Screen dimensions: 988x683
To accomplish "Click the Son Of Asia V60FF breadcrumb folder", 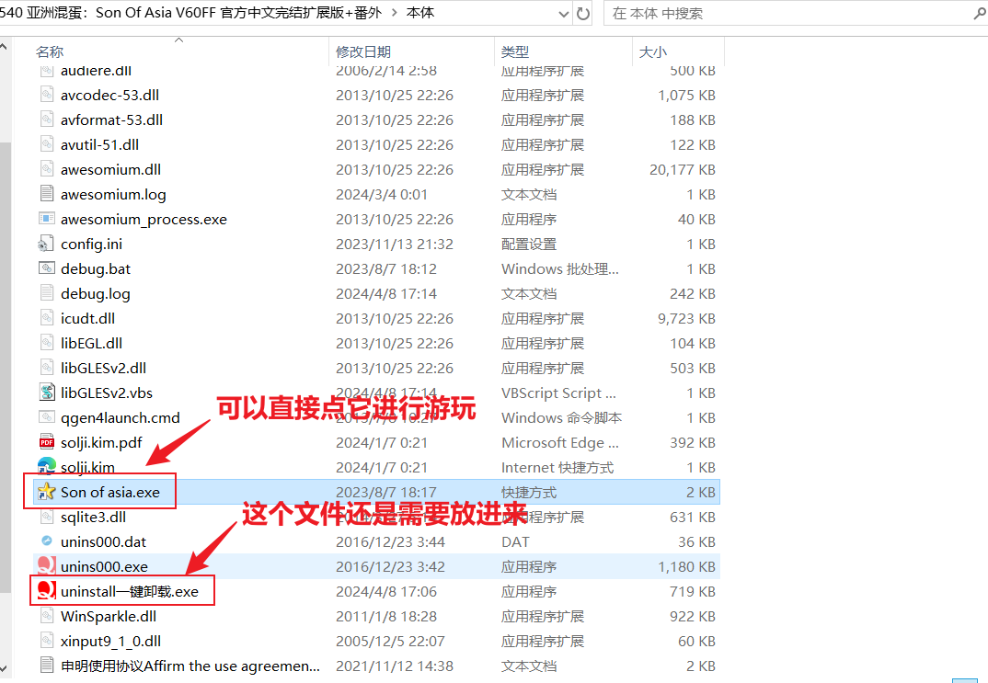I will [191, 13].
